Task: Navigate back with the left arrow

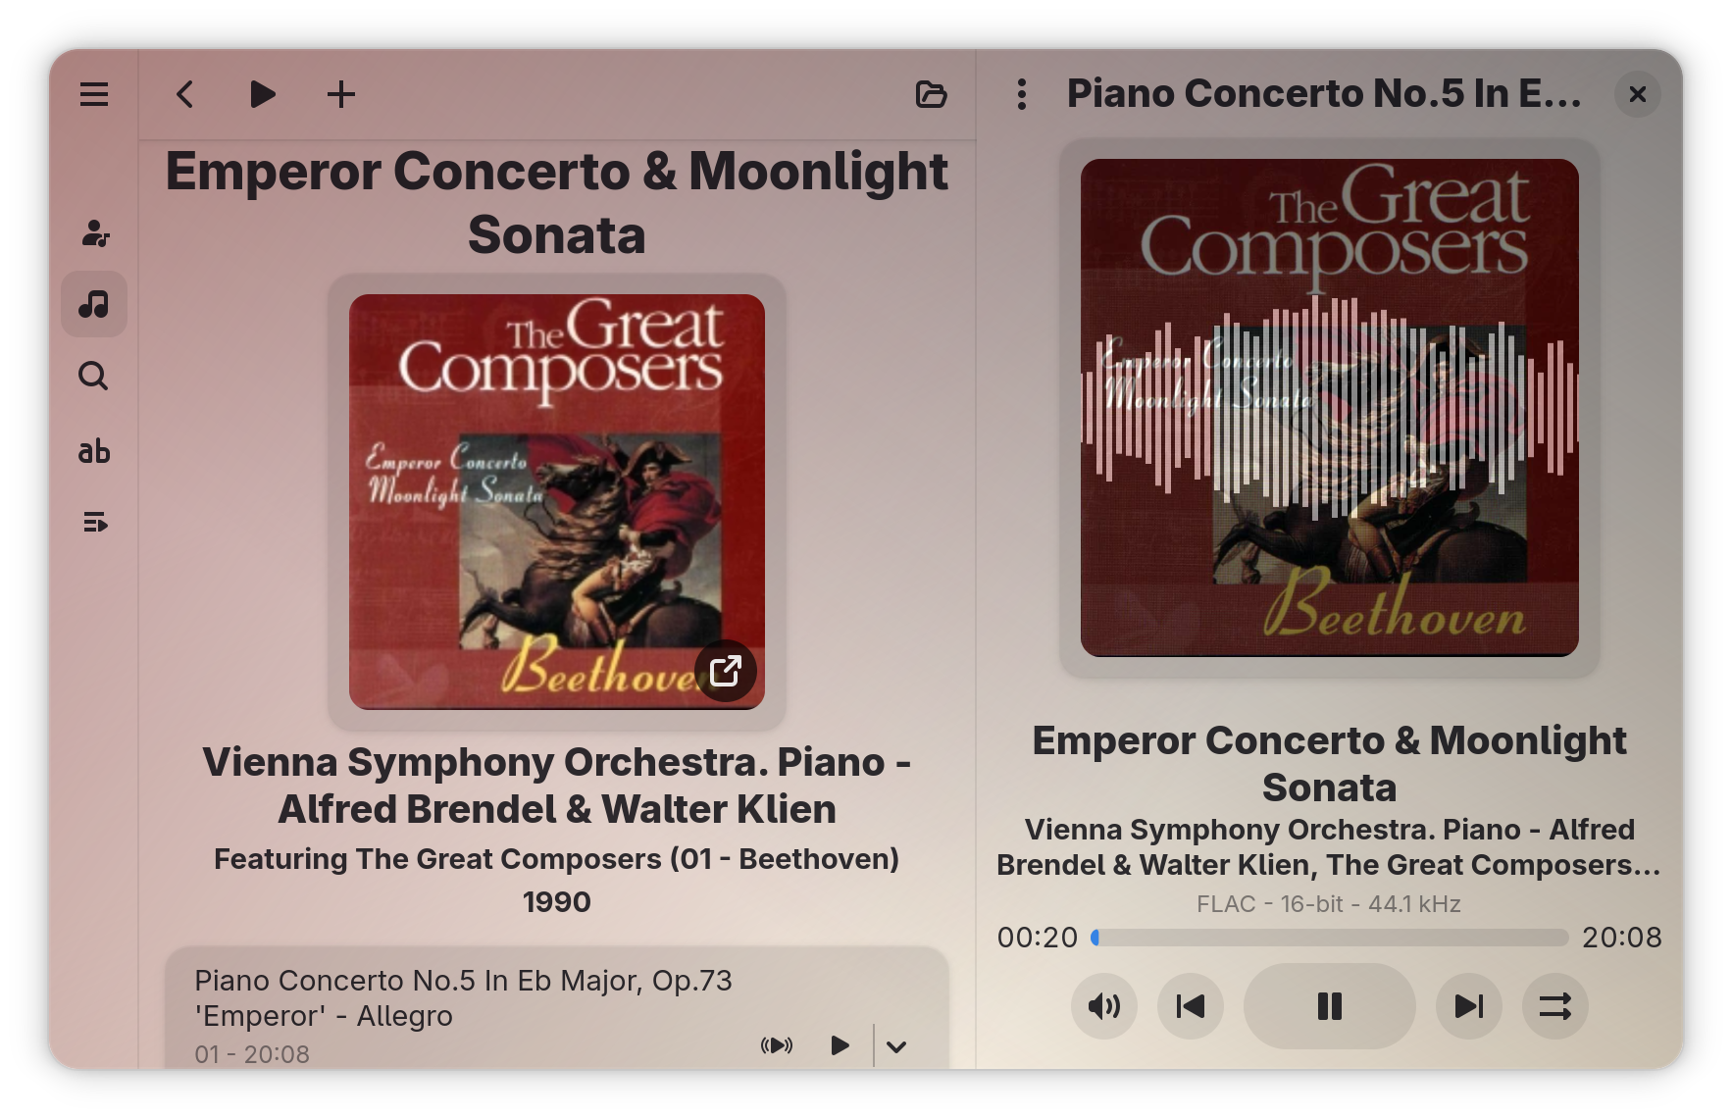Action: 184,94
